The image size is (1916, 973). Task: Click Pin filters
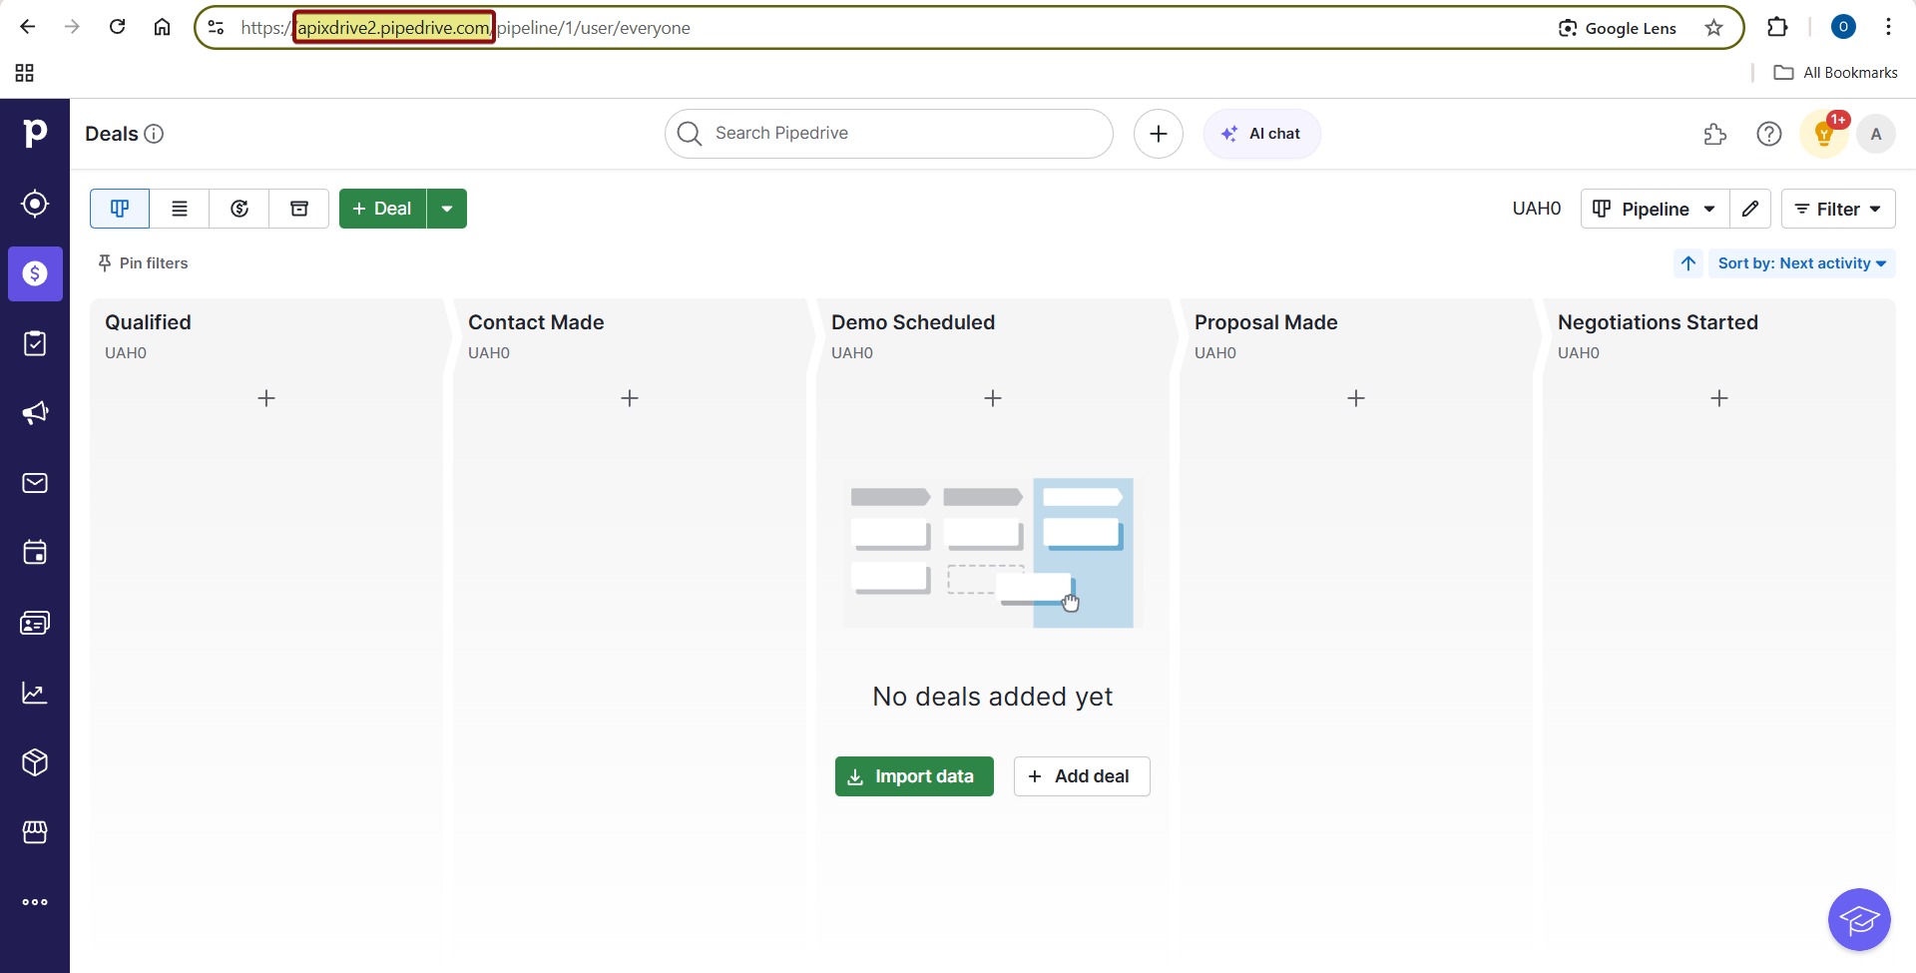[x=143, y=263]
